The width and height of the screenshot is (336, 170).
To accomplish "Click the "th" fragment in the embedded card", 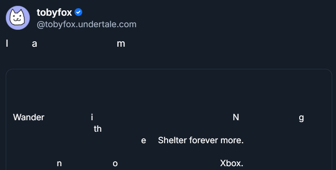I will coord(98,129).
